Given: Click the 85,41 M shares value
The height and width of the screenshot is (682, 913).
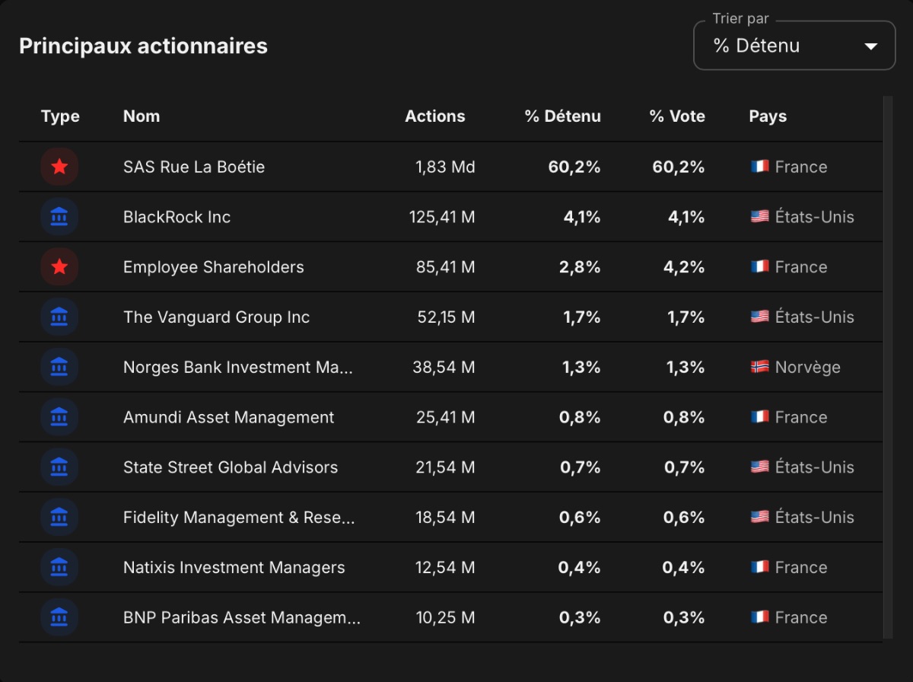Looking at the screenshot, I should point(445,267).
